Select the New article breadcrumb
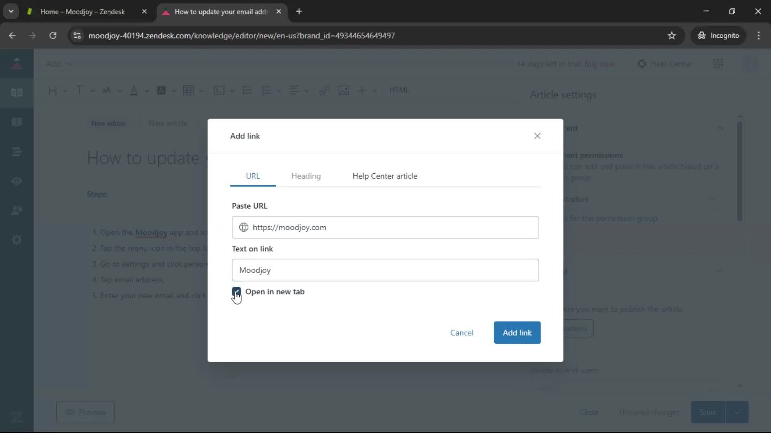The image size is (771, 433). click(168, 123)
